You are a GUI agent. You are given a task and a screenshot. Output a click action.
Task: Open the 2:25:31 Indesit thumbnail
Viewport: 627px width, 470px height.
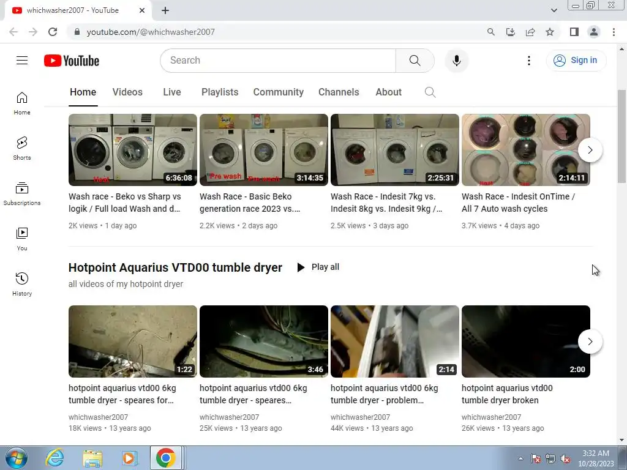click(x=395, y=150)
